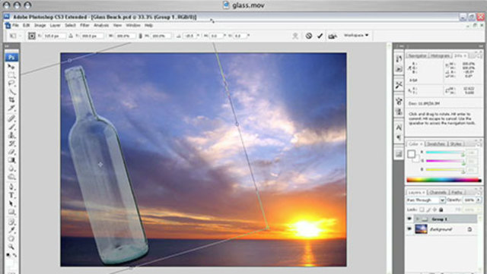
Task: Select the Brush tool
Action: tap(11, 127)
